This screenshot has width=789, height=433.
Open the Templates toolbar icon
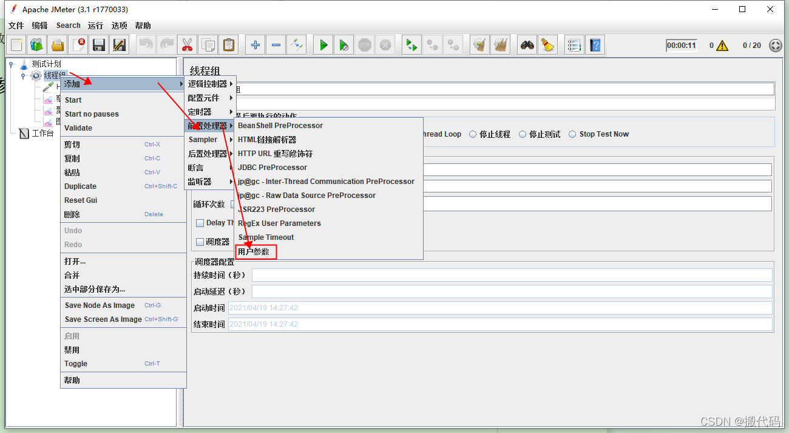(x=37, y=45)
